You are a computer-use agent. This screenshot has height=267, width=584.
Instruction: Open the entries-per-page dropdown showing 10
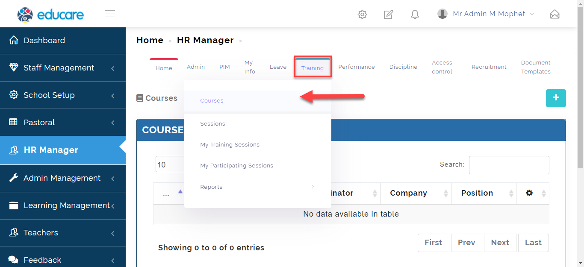[x=170, y=164]
